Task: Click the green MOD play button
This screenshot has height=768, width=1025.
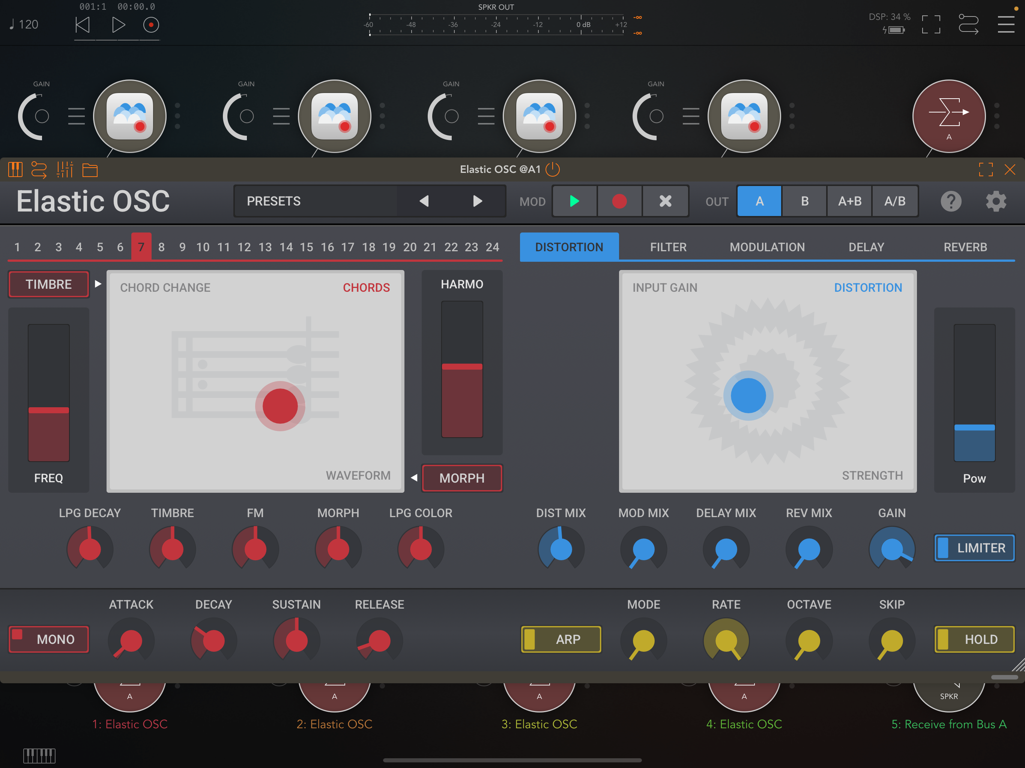Action: [x=575, y=201]
